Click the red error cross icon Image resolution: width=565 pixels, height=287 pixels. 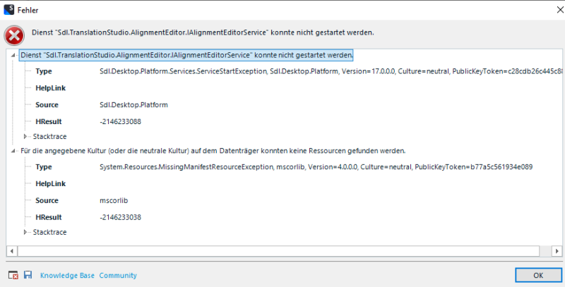tap(14, 35)
